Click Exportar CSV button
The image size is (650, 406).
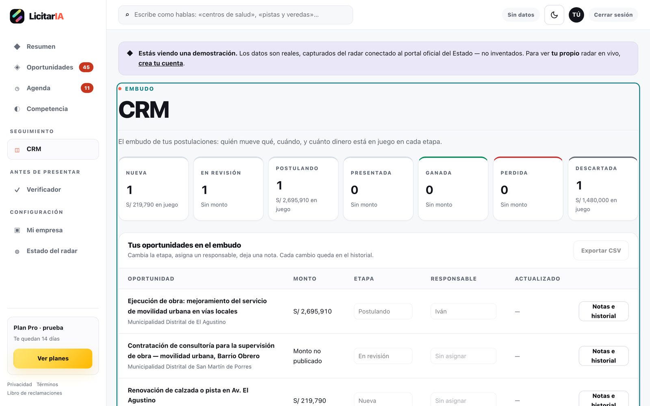tap(601, 251)
